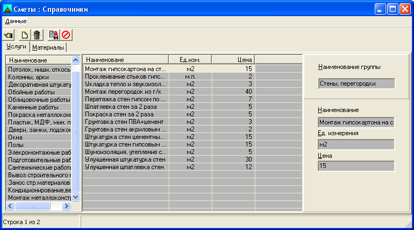The width and height of the screenshot is (414, 230).
Task: Select group Кондиционирование, вентиляция
Action: pyautogui.click(x=39, y=190)
